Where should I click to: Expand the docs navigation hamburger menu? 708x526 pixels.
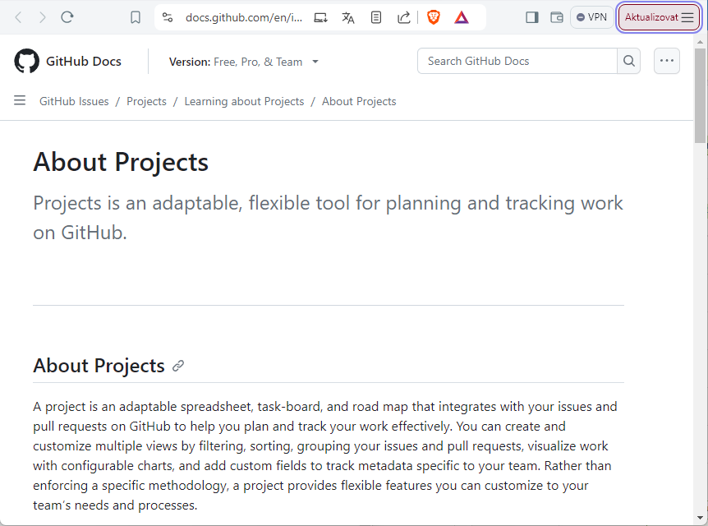(19, 100)
